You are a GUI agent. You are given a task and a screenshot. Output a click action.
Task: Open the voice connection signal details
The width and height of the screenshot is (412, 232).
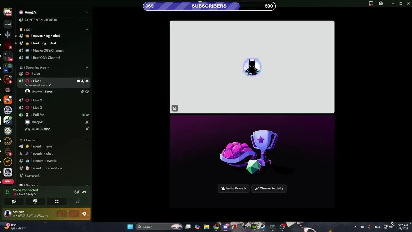click(8, 192)
